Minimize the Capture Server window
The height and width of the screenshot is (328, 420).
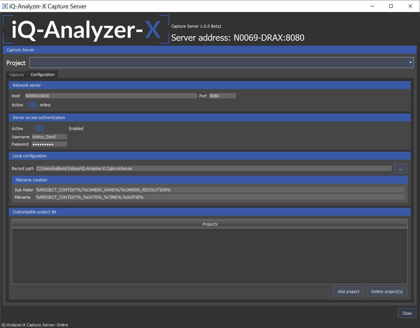(372, 6)
